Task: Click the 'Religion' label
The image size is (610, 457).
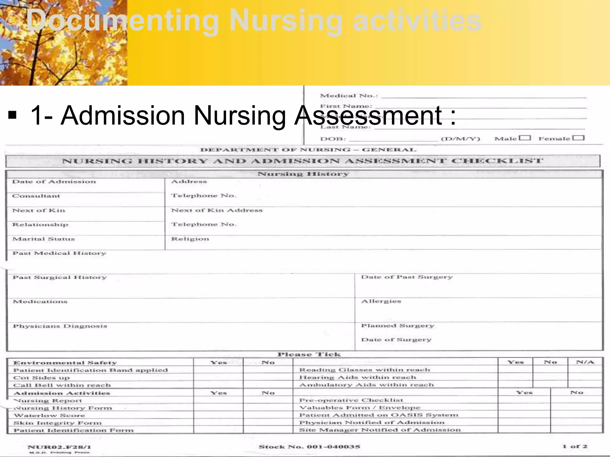Action: 190,239
